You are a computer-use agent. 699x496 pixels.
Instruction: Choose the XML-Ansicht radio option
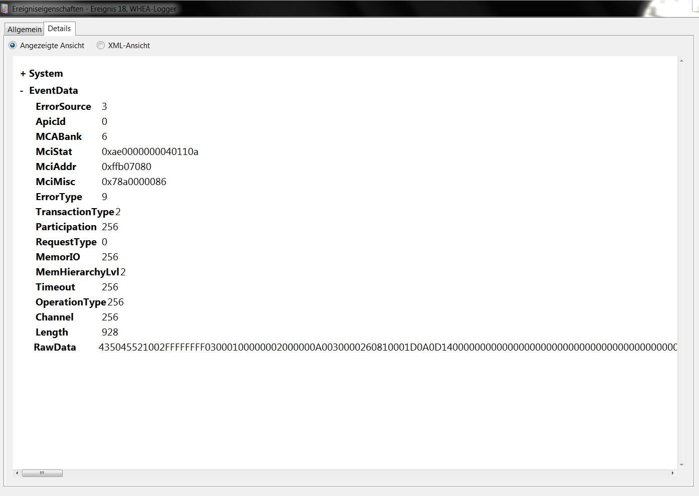tap(101, 45)
